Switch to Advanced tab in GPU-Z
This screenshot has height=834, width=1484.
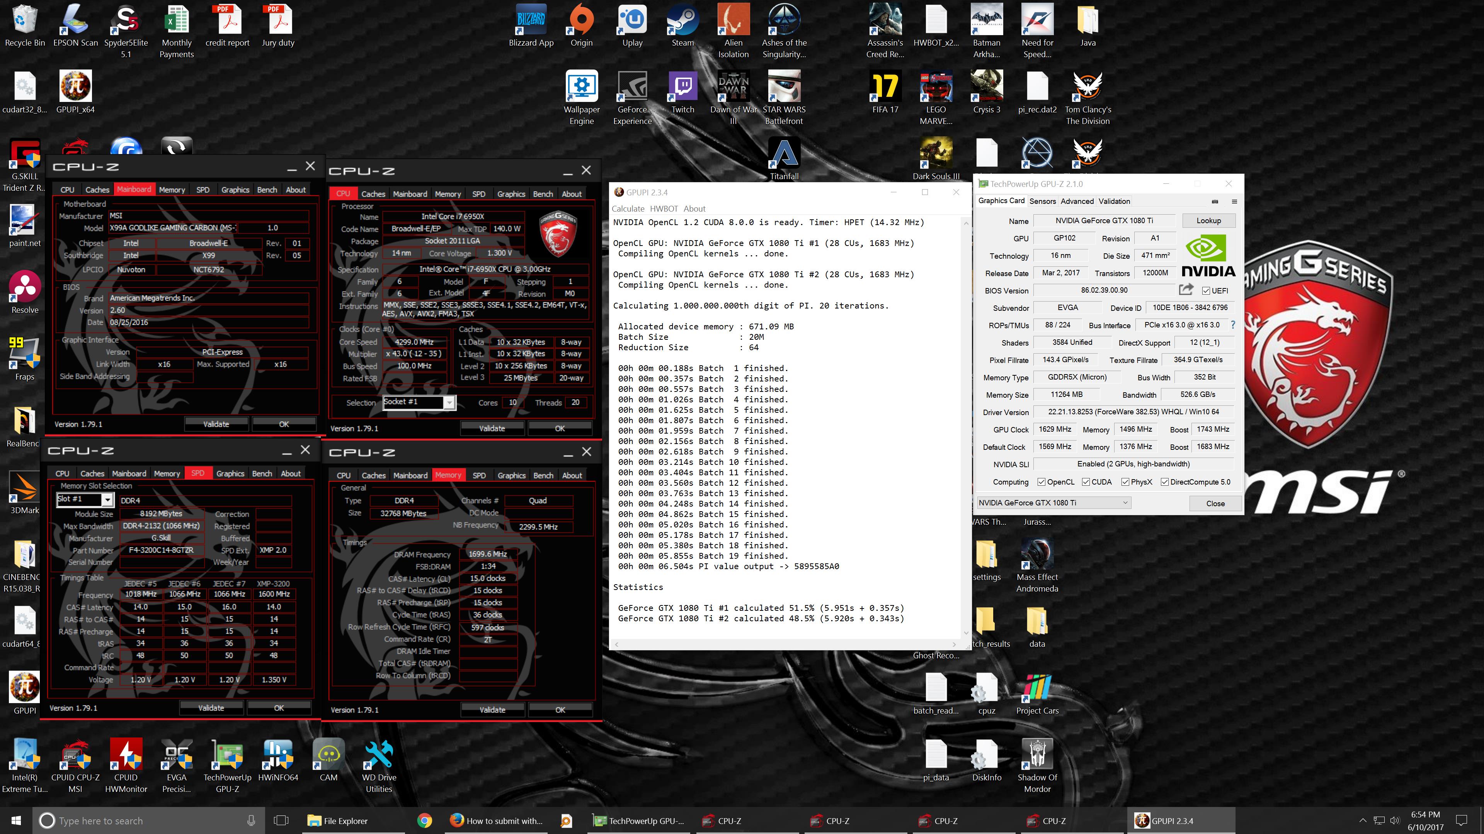1077,201
